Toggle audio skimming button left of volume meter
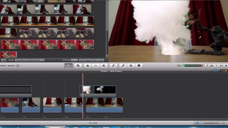 coord(179,66)
